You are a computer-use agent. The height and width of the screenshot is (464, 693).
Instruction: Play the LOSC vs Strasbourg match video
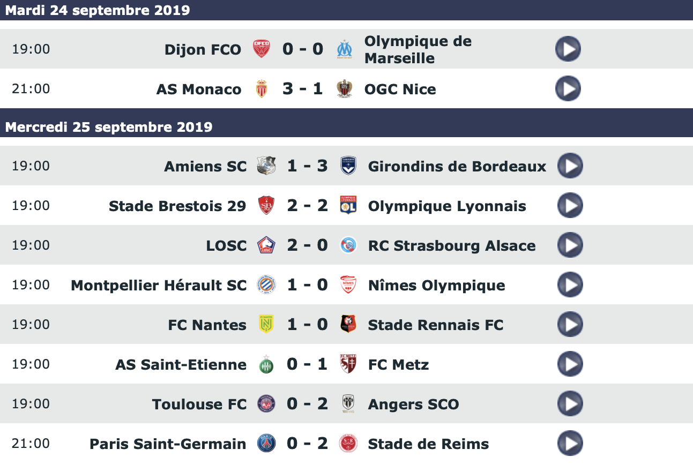click(x=570, y=245)
